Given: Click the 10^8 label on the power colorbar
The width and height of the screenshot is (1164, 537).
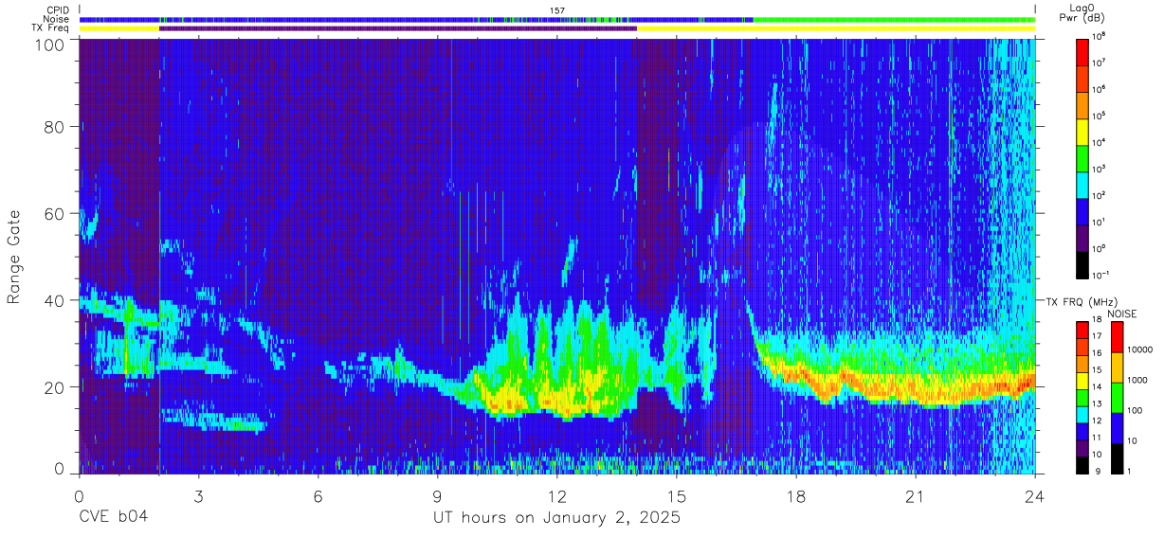Looking at the screenshot, I should pyautogui.click(x=1099, y=36).
